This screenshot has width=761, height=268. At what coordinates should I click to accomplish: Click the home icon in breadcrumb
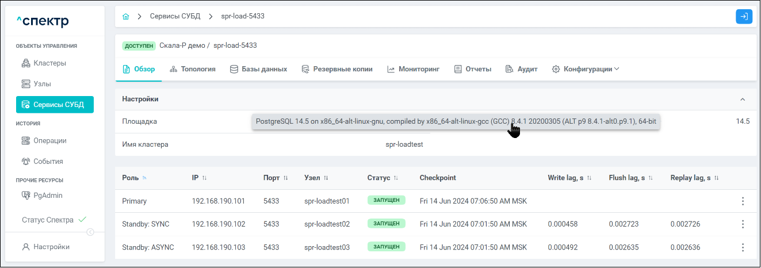125,16
